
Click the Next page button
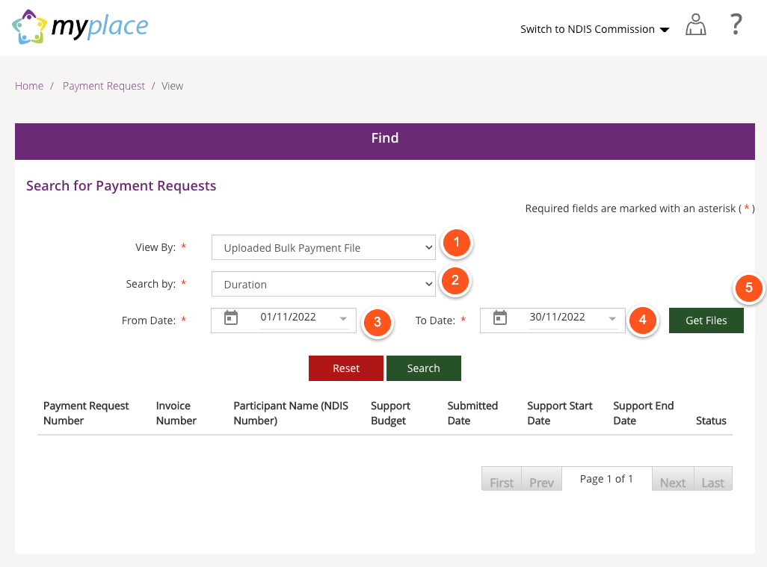click(672, 482)
